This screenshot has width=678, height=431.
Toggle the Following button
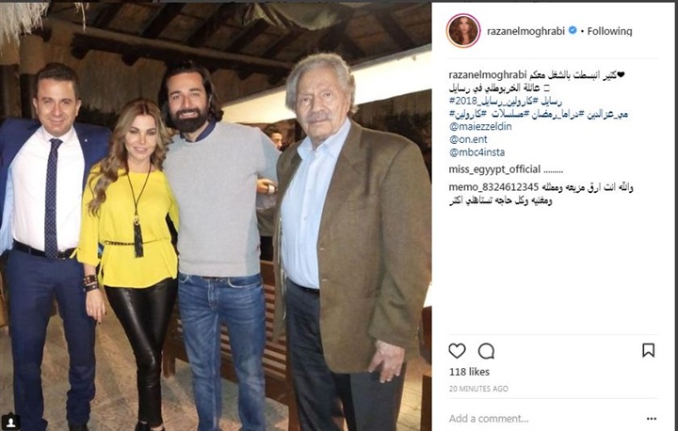coord(609,31)
